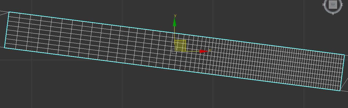Click the plane's bottom-left corner vertex
The width and height of the screenshot is (348, 108).
(x=5, y=48)
